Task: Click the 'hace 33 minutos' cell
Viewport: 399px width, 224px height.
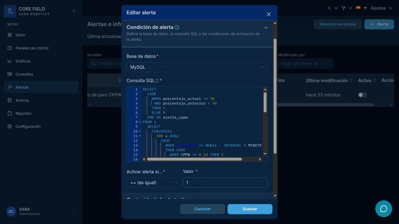Action: [x=323, y=95]
